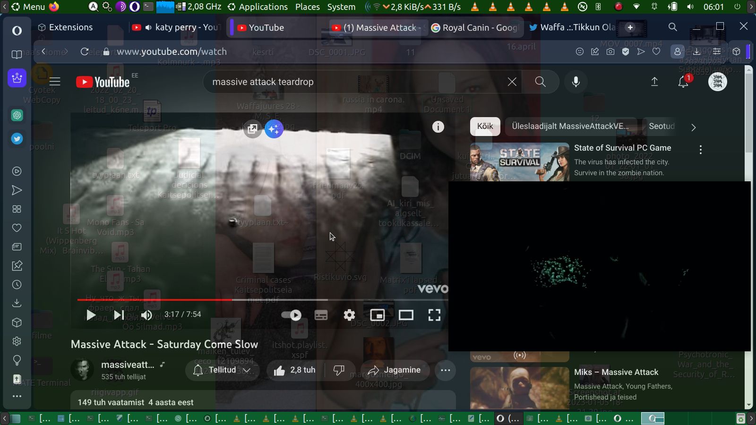Take a snapshot with the camera icon
The height and width of the screenshot is (425, 756).
[610, 51]
